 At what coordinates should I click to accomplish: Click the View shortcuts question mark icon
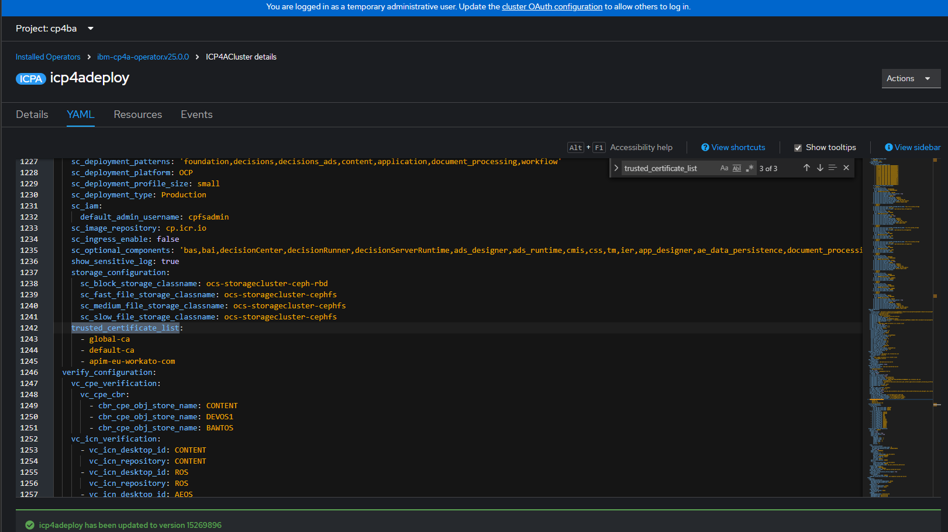[705, 148]
